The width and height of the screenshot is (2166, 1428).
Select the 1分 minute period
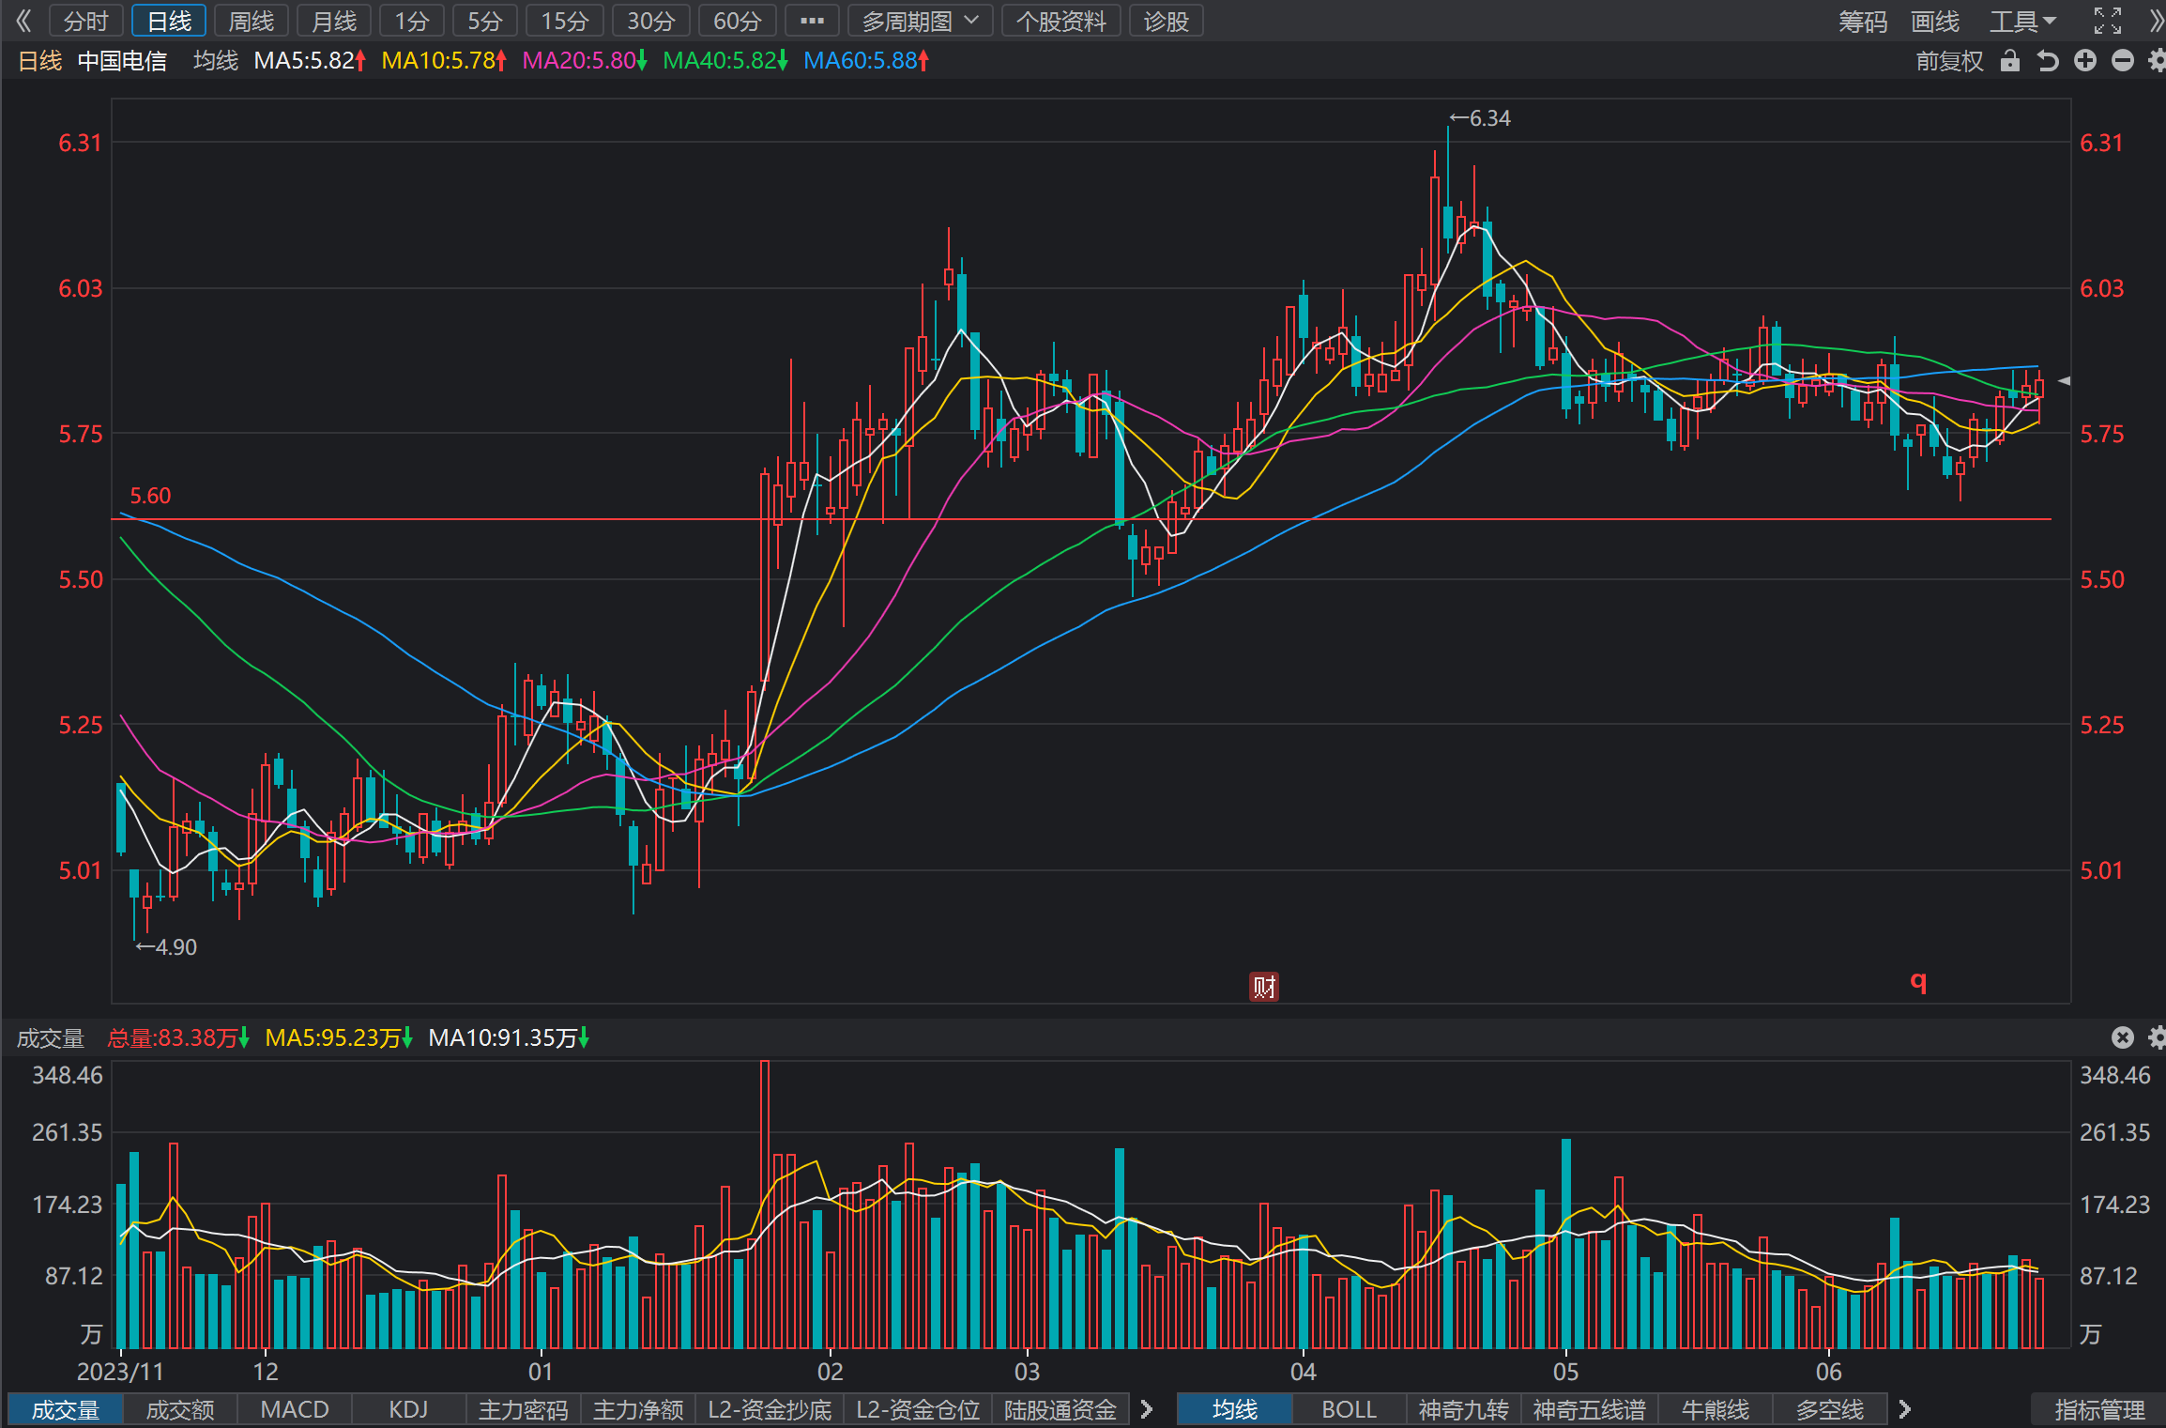[412, 21]
